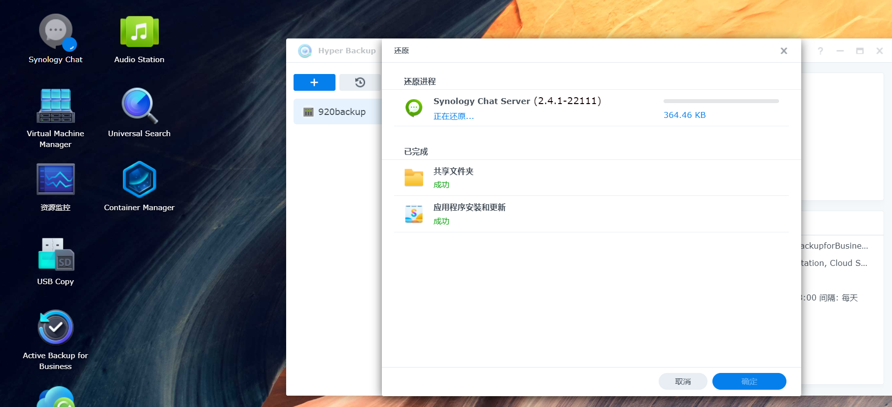The width and height of the screenshot is (892, 407).
Task: Launch Audio Station from desktop
Action: 140,33
